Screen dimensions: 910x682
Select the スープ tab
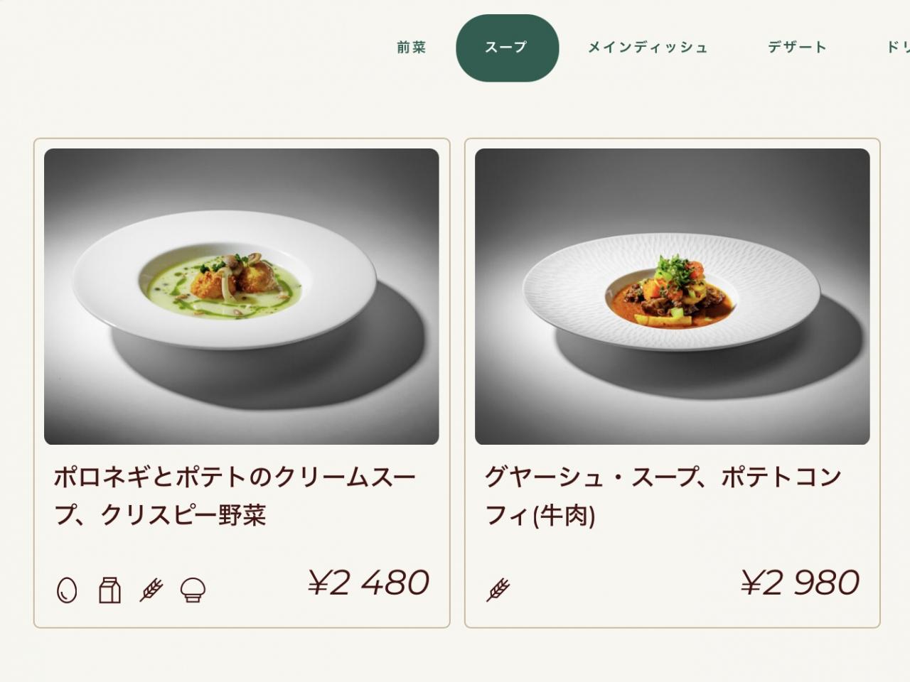[x=507, y=48]
